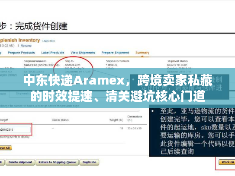Click the Carrier status column header
Viewport: 235px width, 176px height.
(60, 120)
